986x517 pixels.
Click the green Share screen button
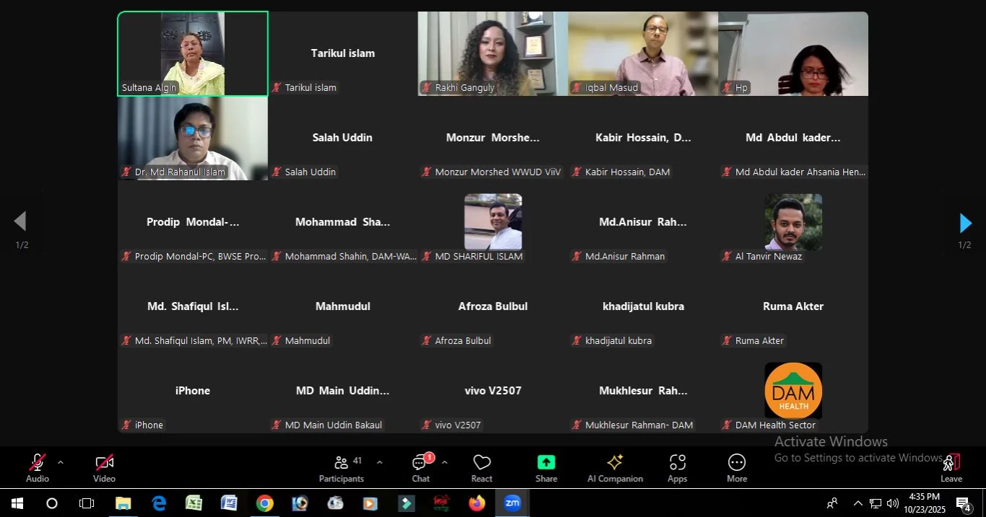[x=546, y=468]
